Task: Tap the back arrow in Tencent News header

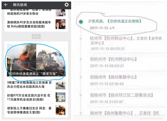Action: tap(6, 5)
